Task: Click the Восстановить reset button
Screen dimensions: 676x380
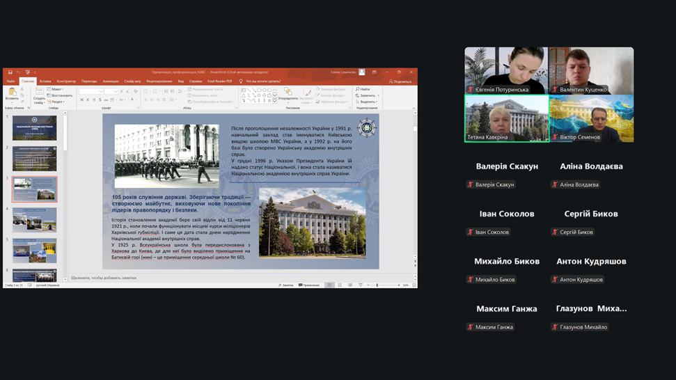Action: tap(61, 95)
